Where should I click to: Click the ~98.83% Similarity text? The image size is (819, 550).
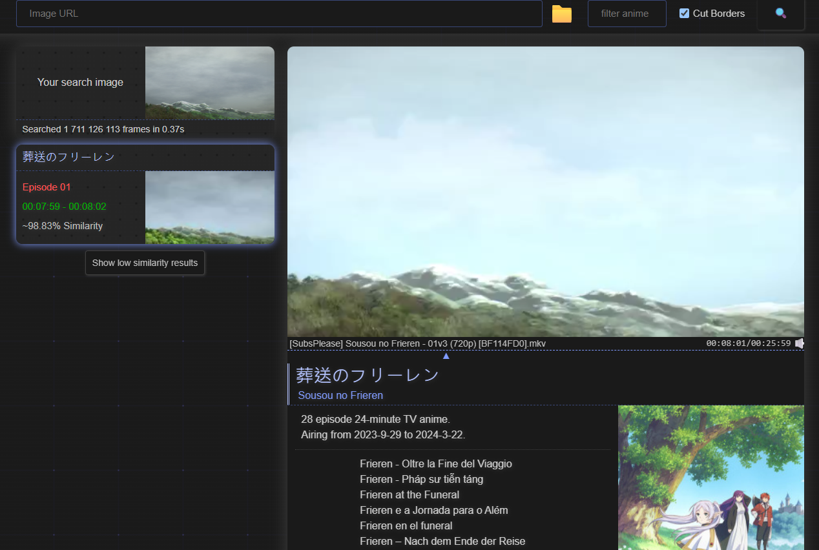tap(63, 226)
